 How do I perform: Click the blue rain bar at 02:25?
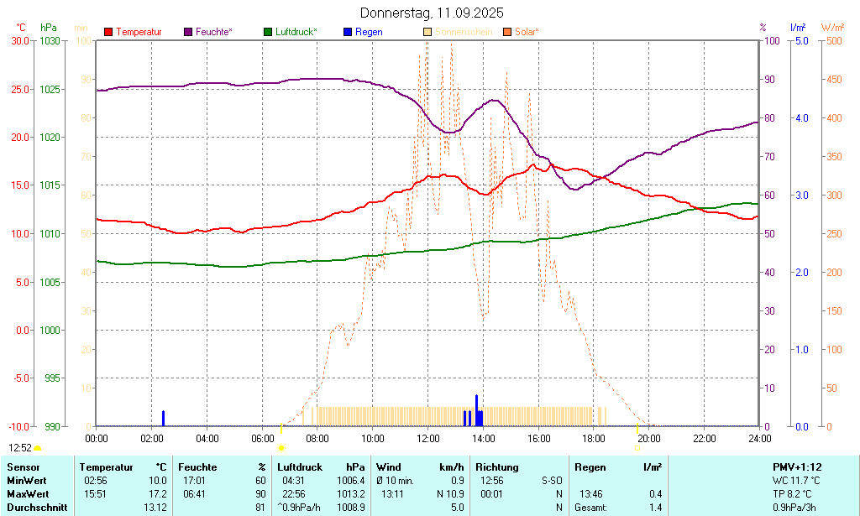(x=164, y=418)
